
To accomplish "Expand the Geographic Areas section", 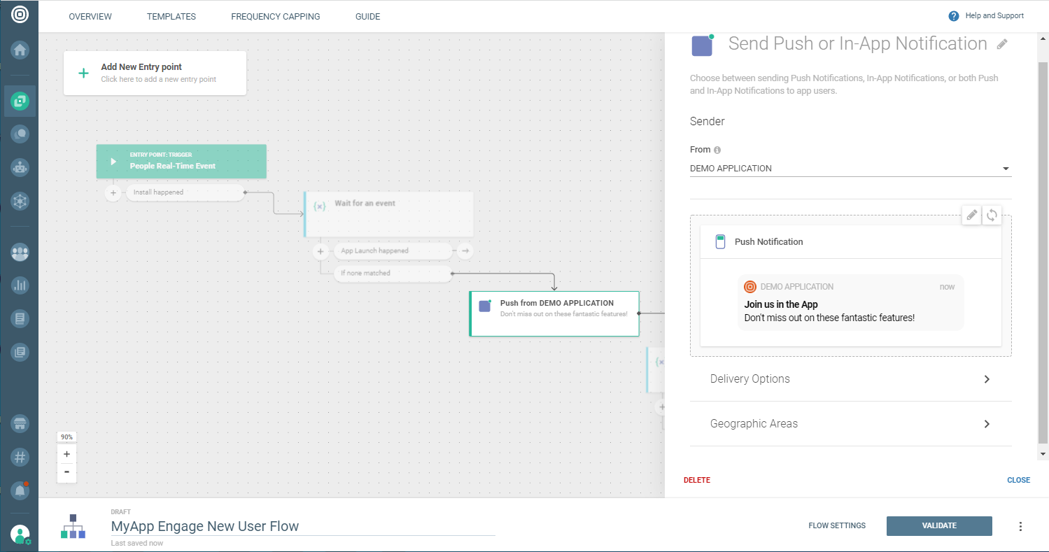I will (x=850, y=424).
